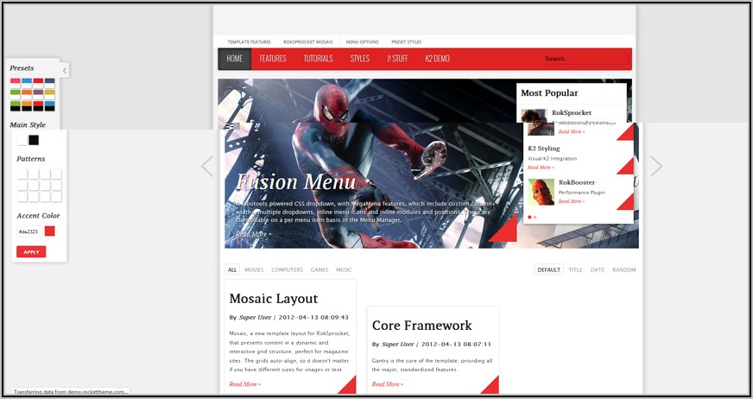Screen dimensions: 753x399
Task: Click the Template Features top link
Action: coord(250,41)
